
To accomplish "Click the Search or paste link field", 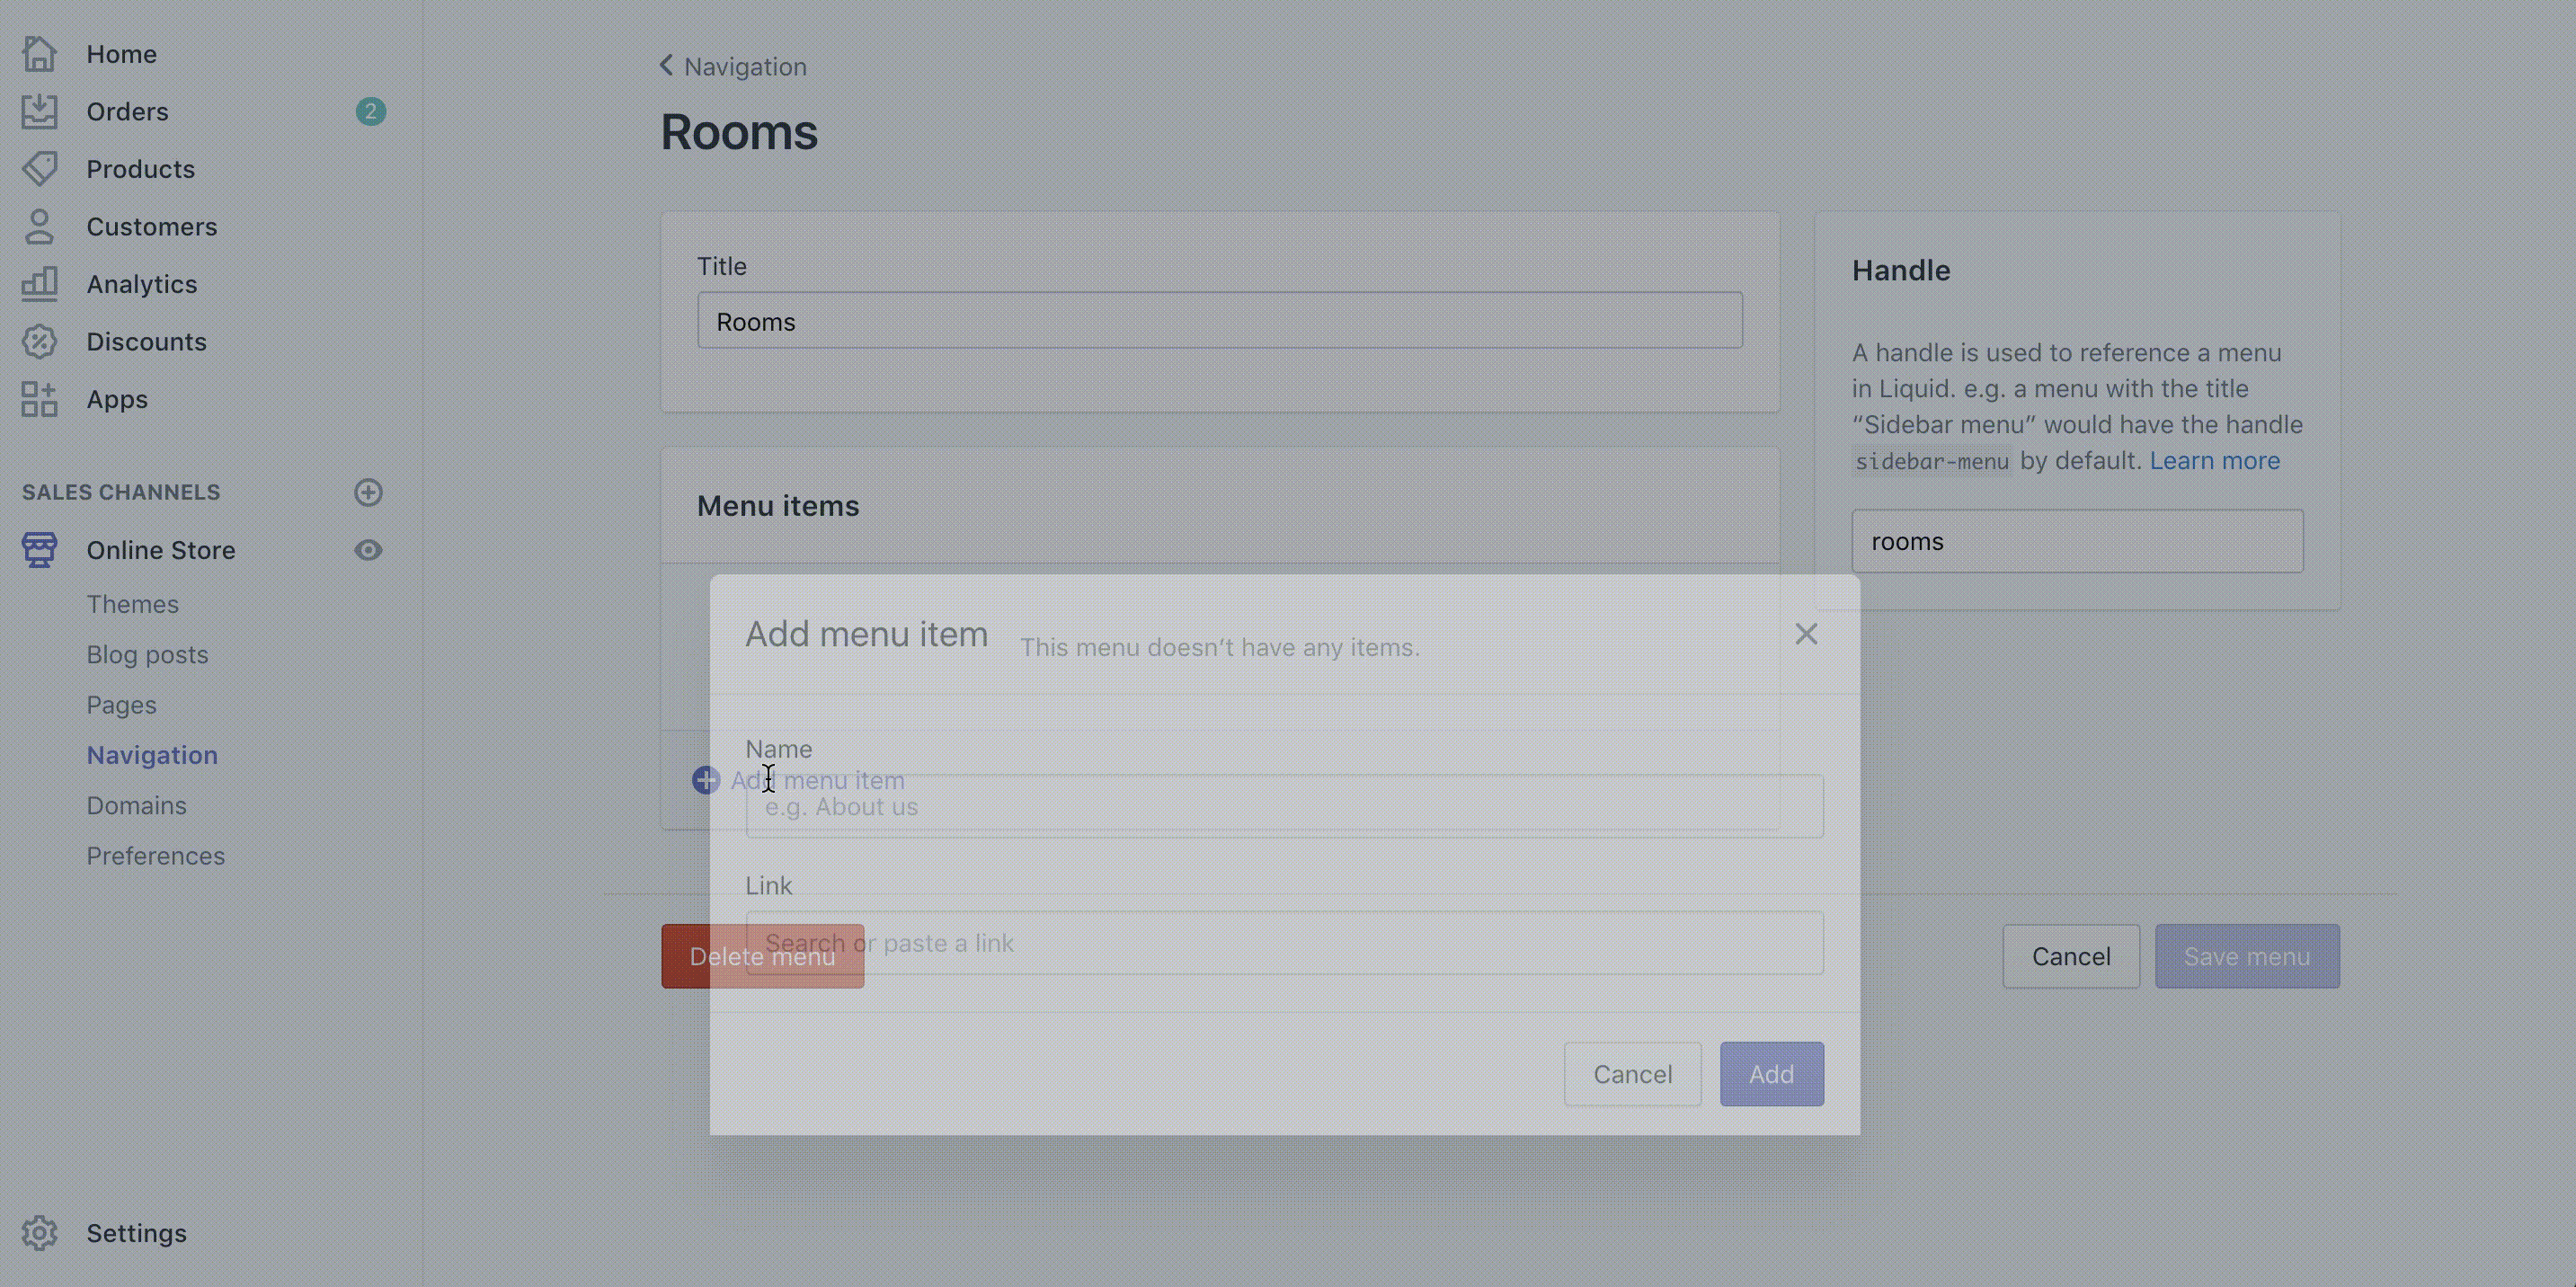I will coord(1284,943).
